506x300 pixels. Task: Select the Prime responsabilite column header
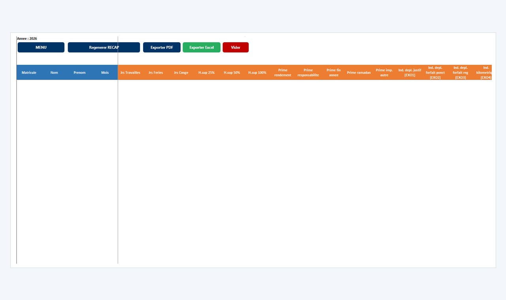[x=308, y=73]
